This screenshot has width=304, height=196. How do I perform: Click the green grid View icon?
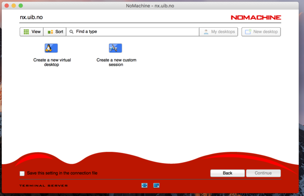point(26,32)
